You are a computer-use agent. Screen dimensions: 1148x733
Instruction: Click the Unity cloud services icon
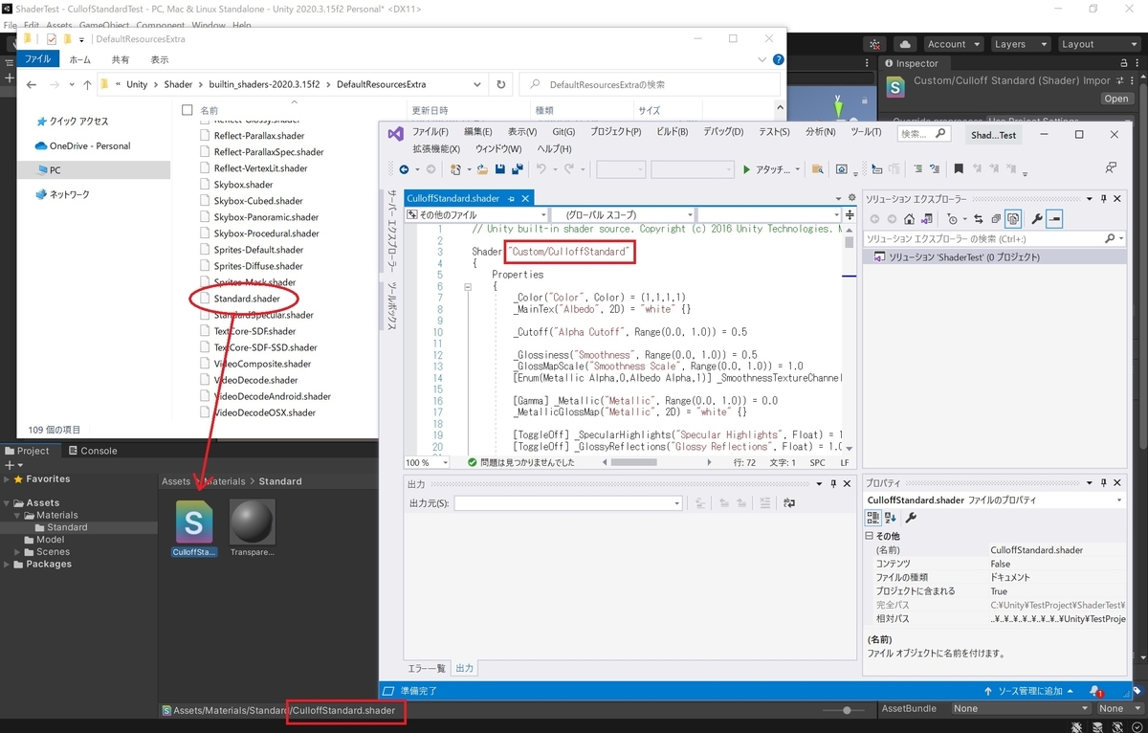click(904, 44)
